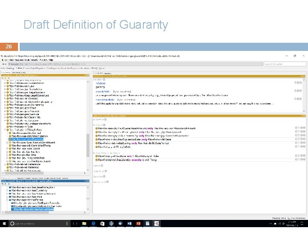Expand the BasketConstituent class node

click(7, 142)
